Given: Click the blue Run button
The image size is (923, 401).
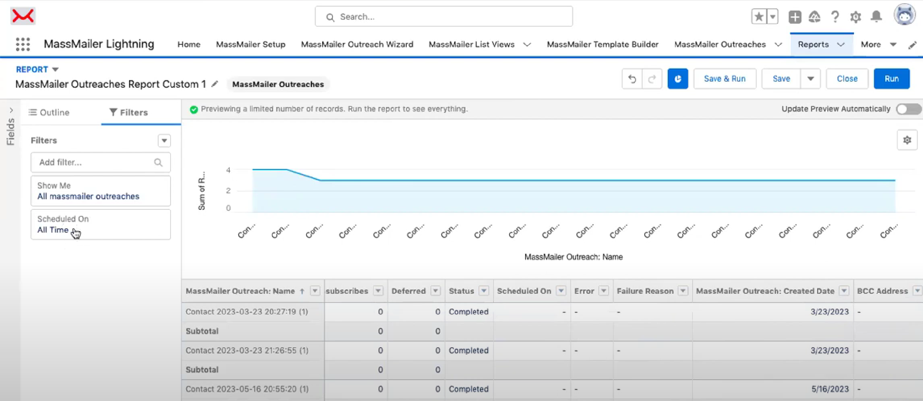Looking at the screenshot, I should tap(891, 79).
